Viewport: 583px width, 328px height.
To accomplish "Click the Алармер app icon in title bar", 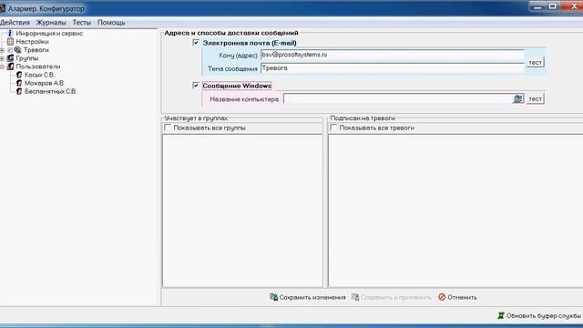I will click(3, 8).
